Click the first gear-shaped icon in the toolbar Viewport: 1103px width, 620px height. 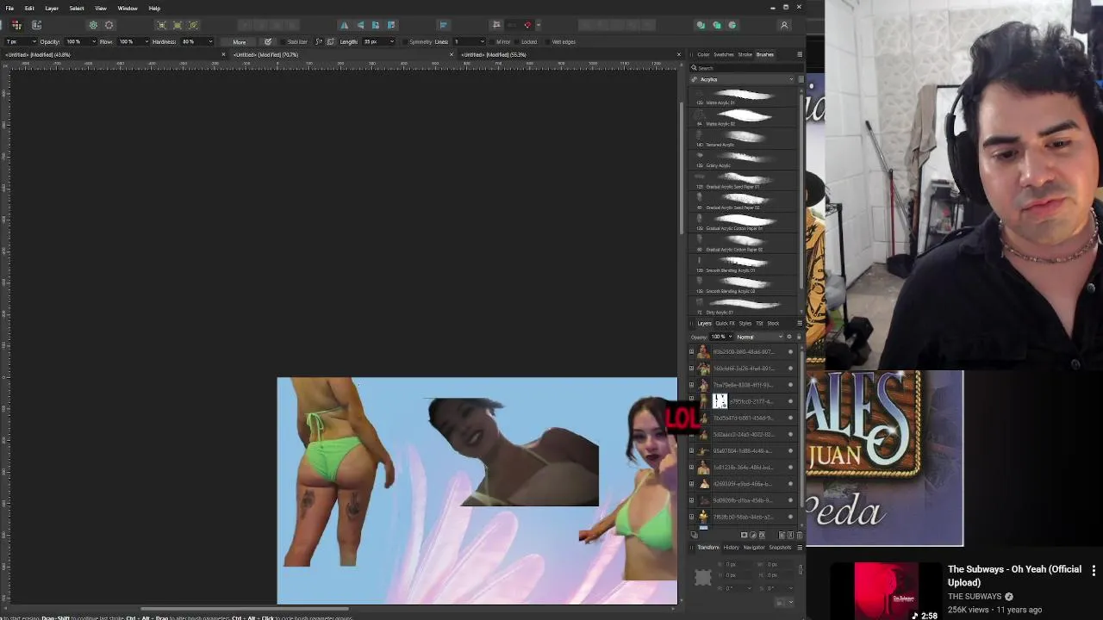click(93, 25)
